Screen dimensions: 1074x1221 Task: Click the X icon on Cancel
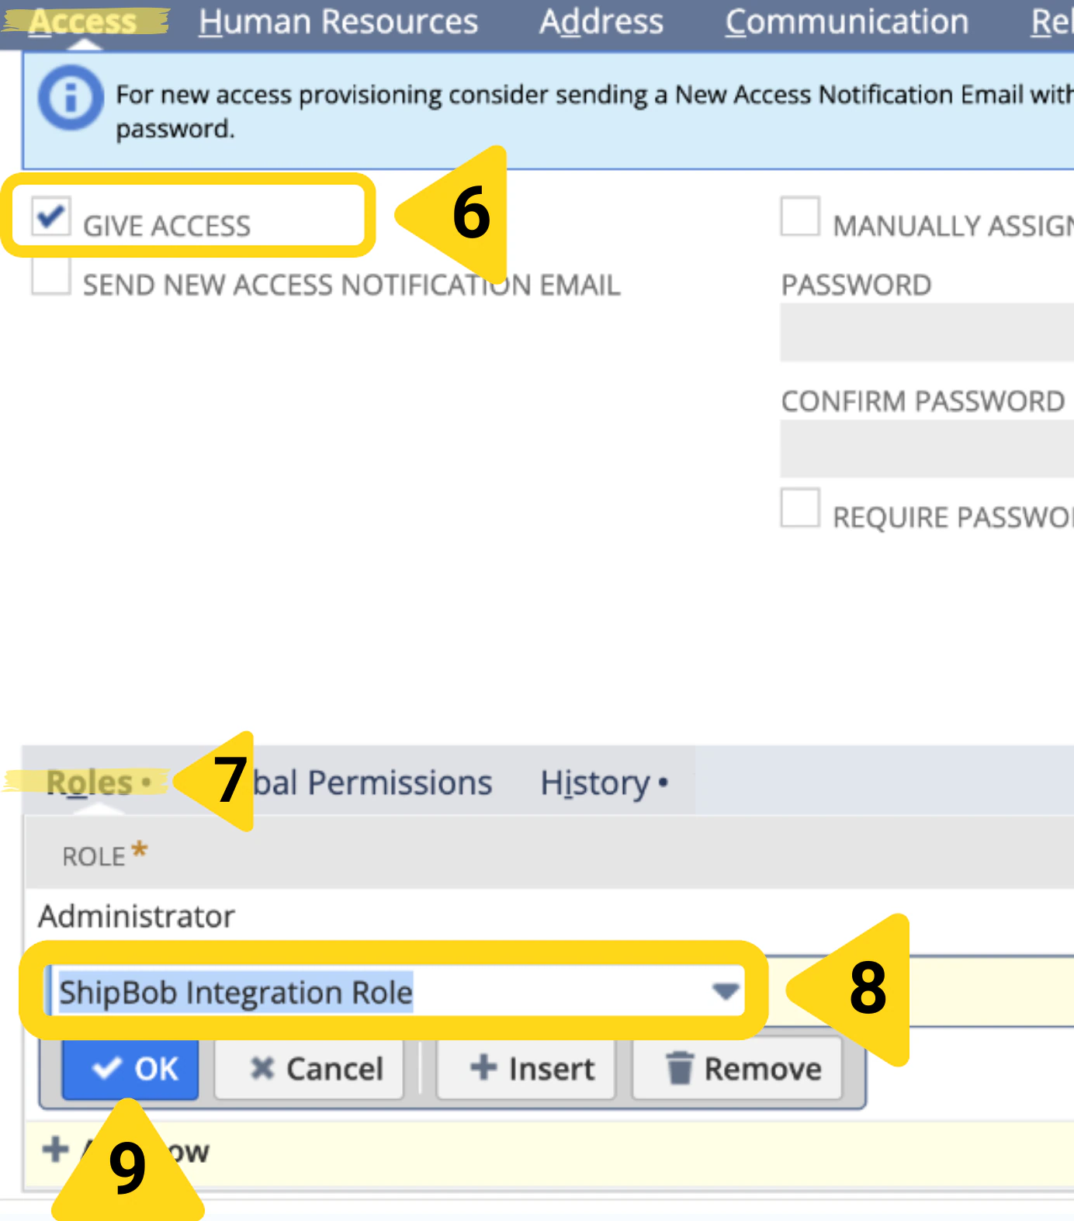point(264,1069)
